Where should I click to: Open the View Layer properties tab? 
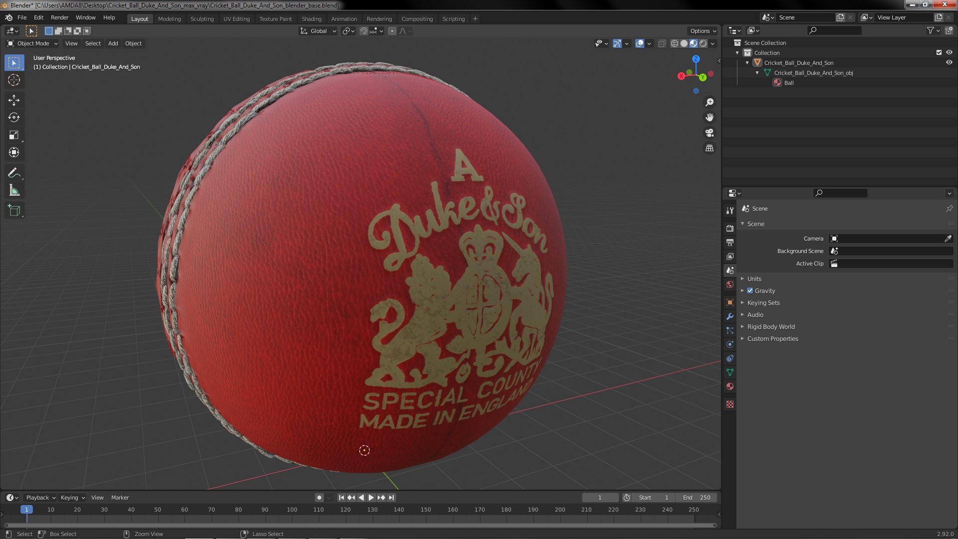pyautogui.click(x=730, y=256)
